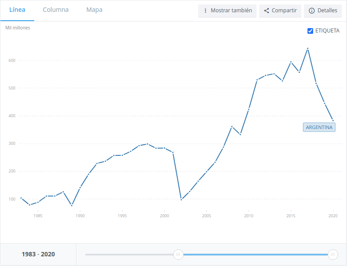Viewport: 347px width, 266px height.
Task: Click the left year range slider handle
Action: (x=178, y=254)
